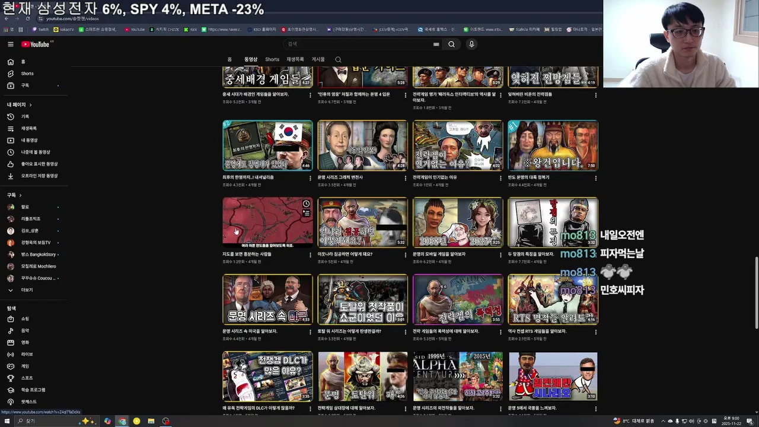Click the page vertical scrollbar thumb
Viewport: 759px width, 427px height.
point(756,292)
